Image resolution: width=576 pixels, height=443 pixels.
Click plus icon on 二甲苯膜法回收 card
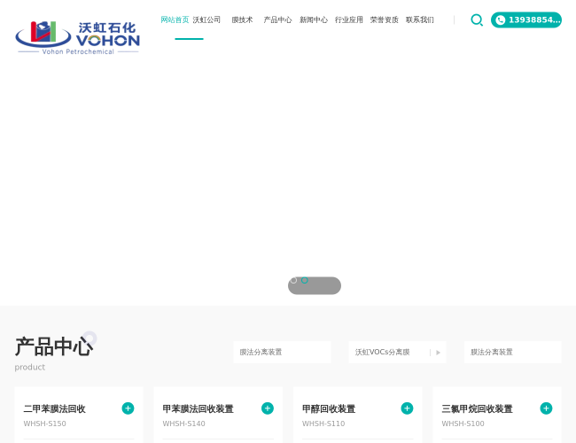click(x=128, y=408)
